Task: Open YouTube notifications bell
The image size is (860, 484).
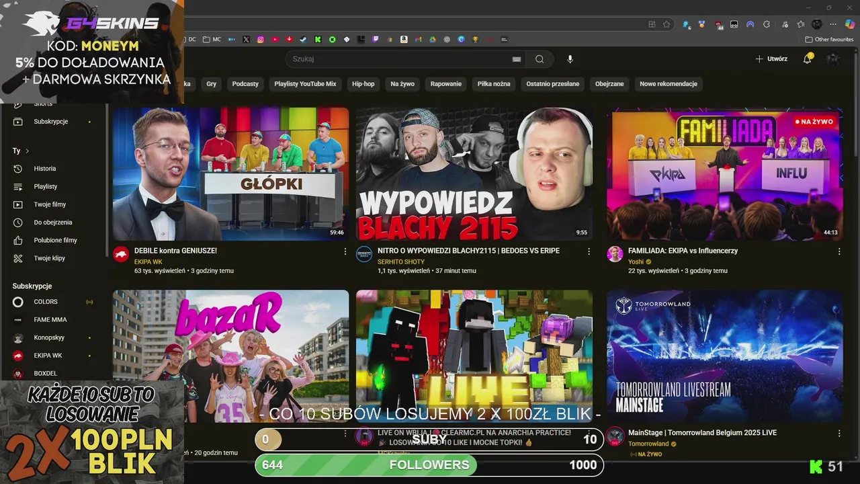Action: [x=807, y=59]
